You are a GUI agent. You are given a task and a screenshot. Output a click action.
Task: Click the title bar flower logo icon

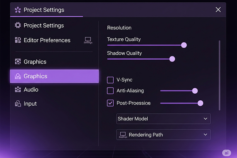(18, 10)
